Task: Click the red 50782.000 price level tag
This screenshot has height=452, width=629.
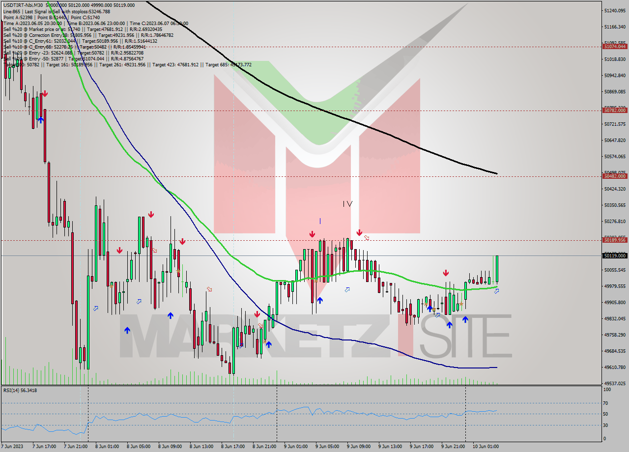Action: point(614,110)
